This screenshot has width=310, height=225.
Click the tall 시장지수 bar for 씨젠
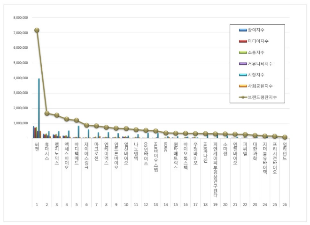39,108
